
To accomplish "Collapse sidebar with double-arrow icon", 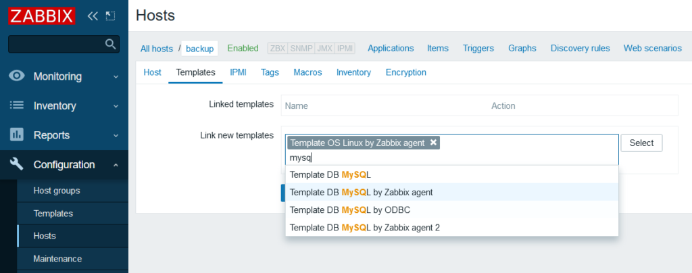I will coord(93,16).
